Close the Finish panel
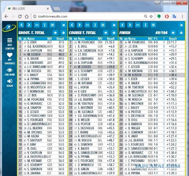 181,25
